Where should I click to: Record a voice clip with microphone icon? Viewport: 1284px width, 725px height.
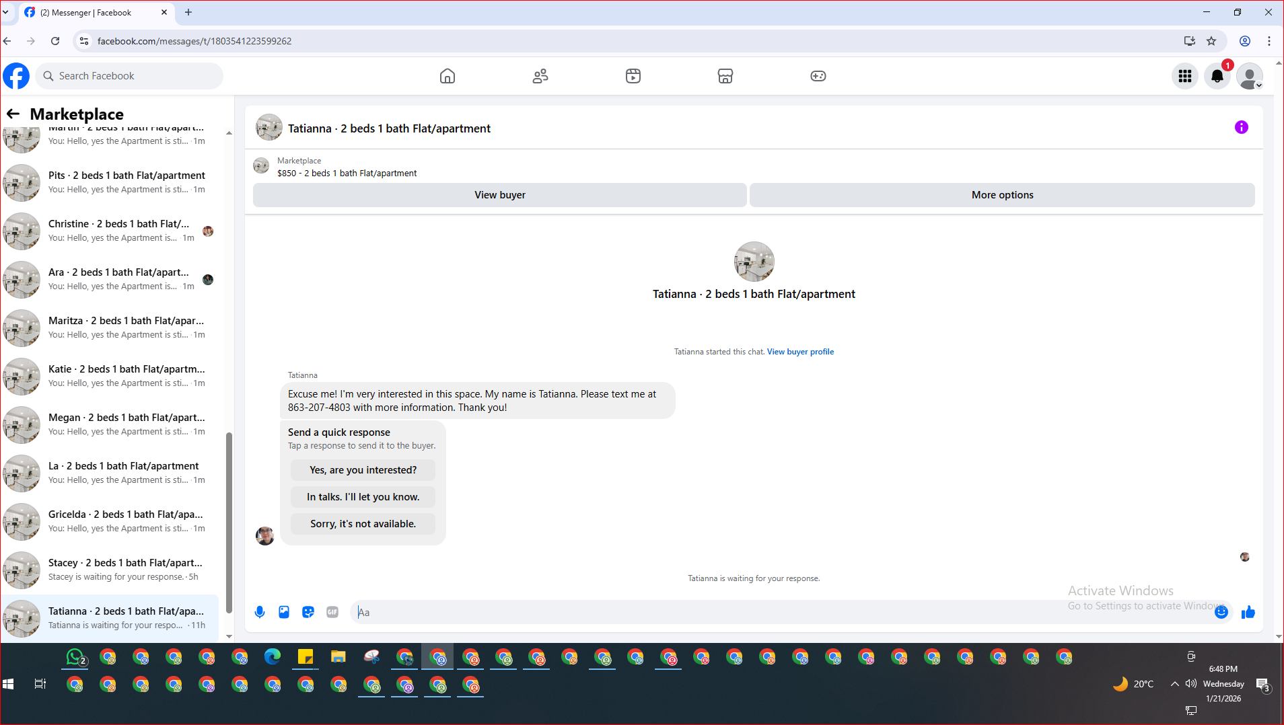pyautogui.click(x=260, y=612)
